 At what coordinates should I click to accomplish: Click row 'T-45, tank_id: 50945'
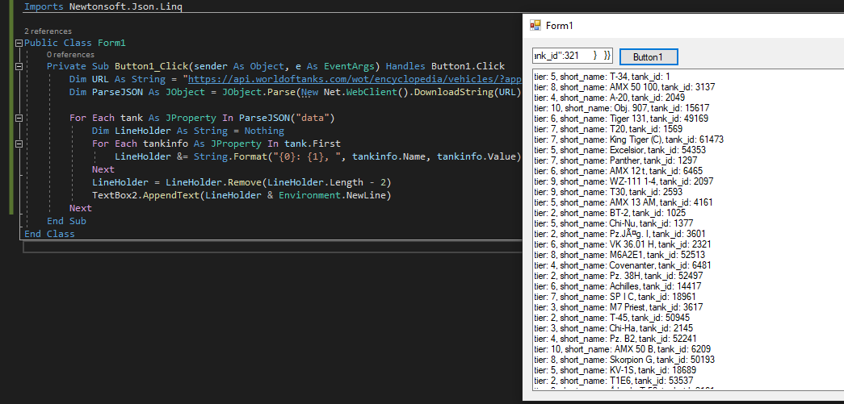[613, 318]
